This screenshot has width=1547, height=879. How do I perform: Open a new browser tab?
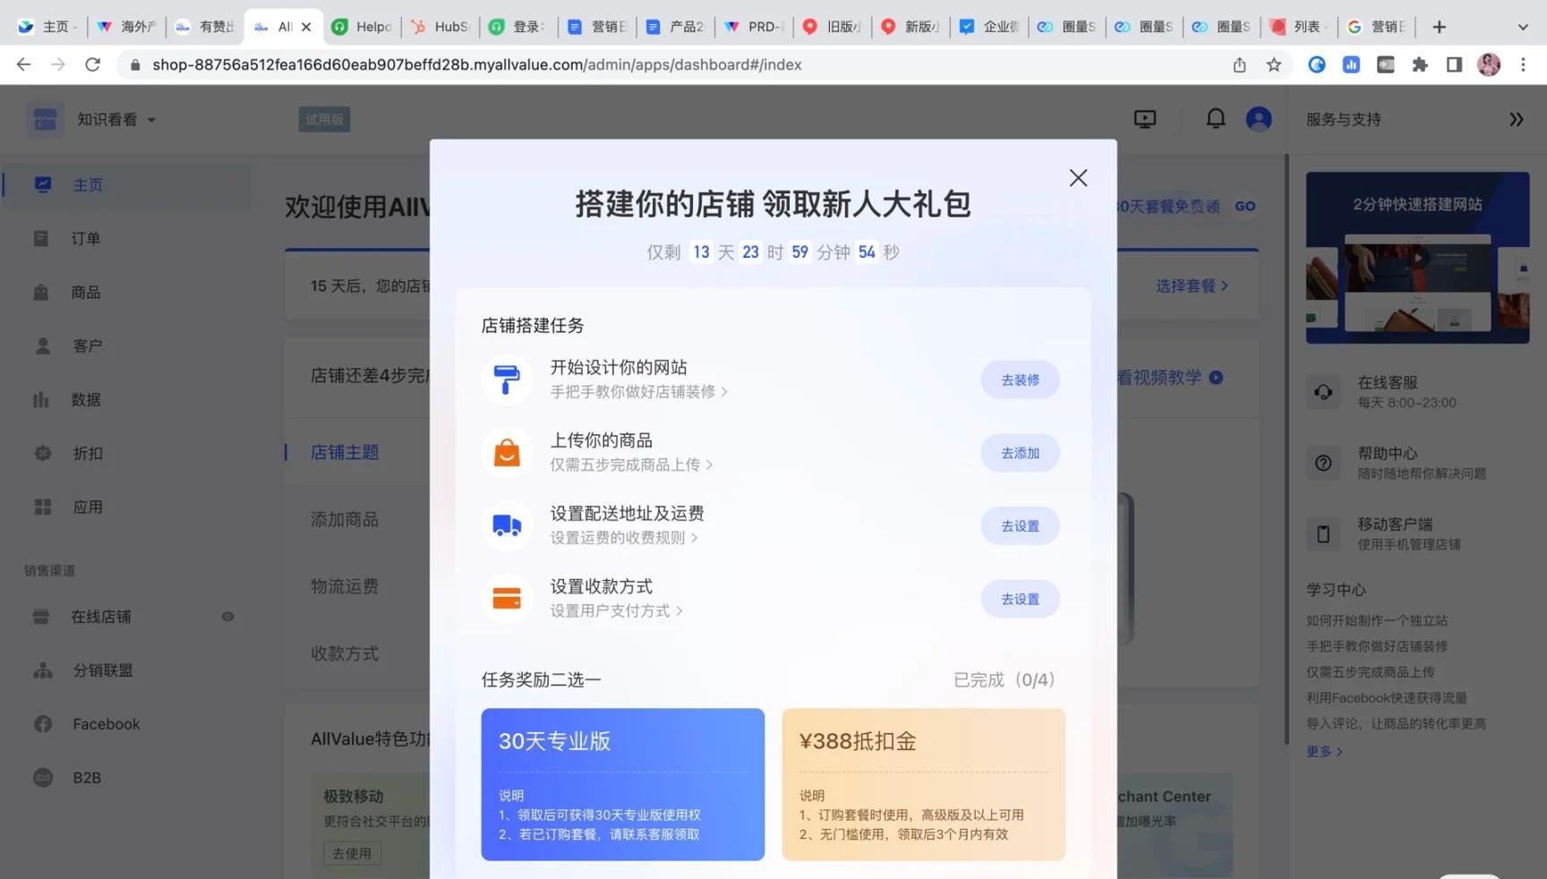tap(1439, 27)
